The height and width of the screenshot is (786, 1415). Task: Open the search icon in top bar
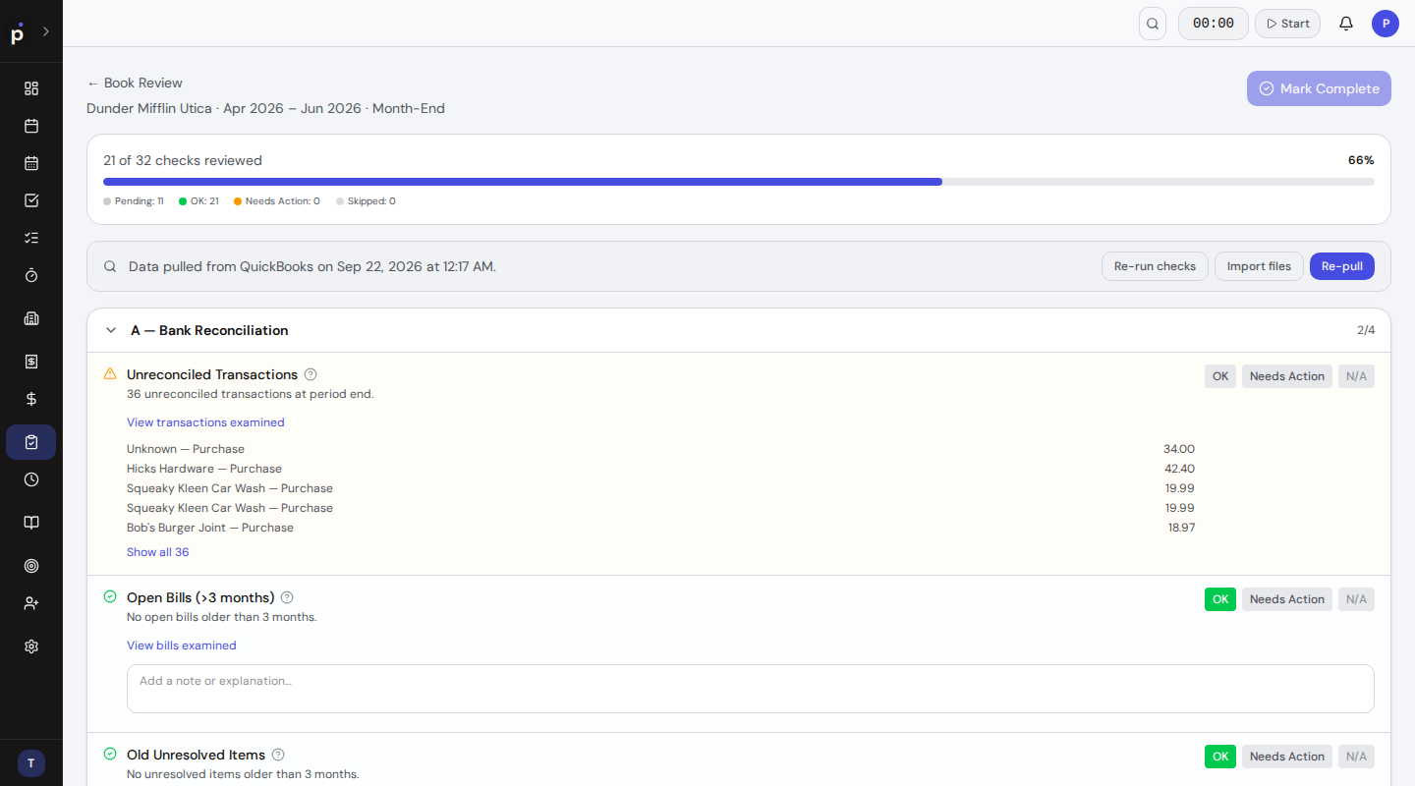1153,24
